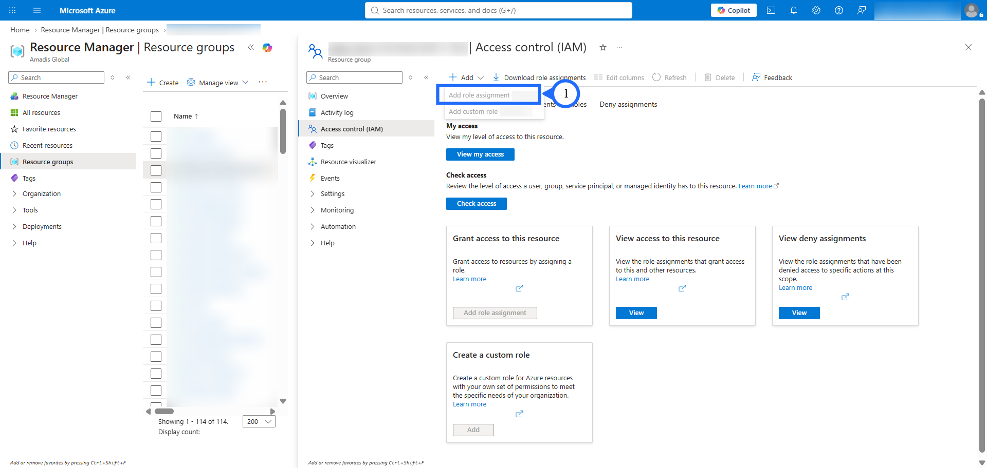Click the Copilot button in the top bar

(734, 10)
